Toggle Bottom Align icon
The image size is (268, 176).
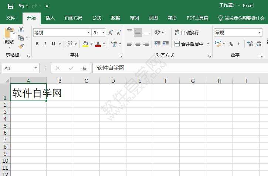146,34
